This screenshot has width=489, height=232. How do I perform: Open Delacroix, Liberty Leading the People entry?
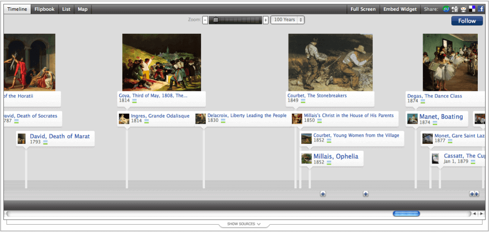tap(247, 116)
